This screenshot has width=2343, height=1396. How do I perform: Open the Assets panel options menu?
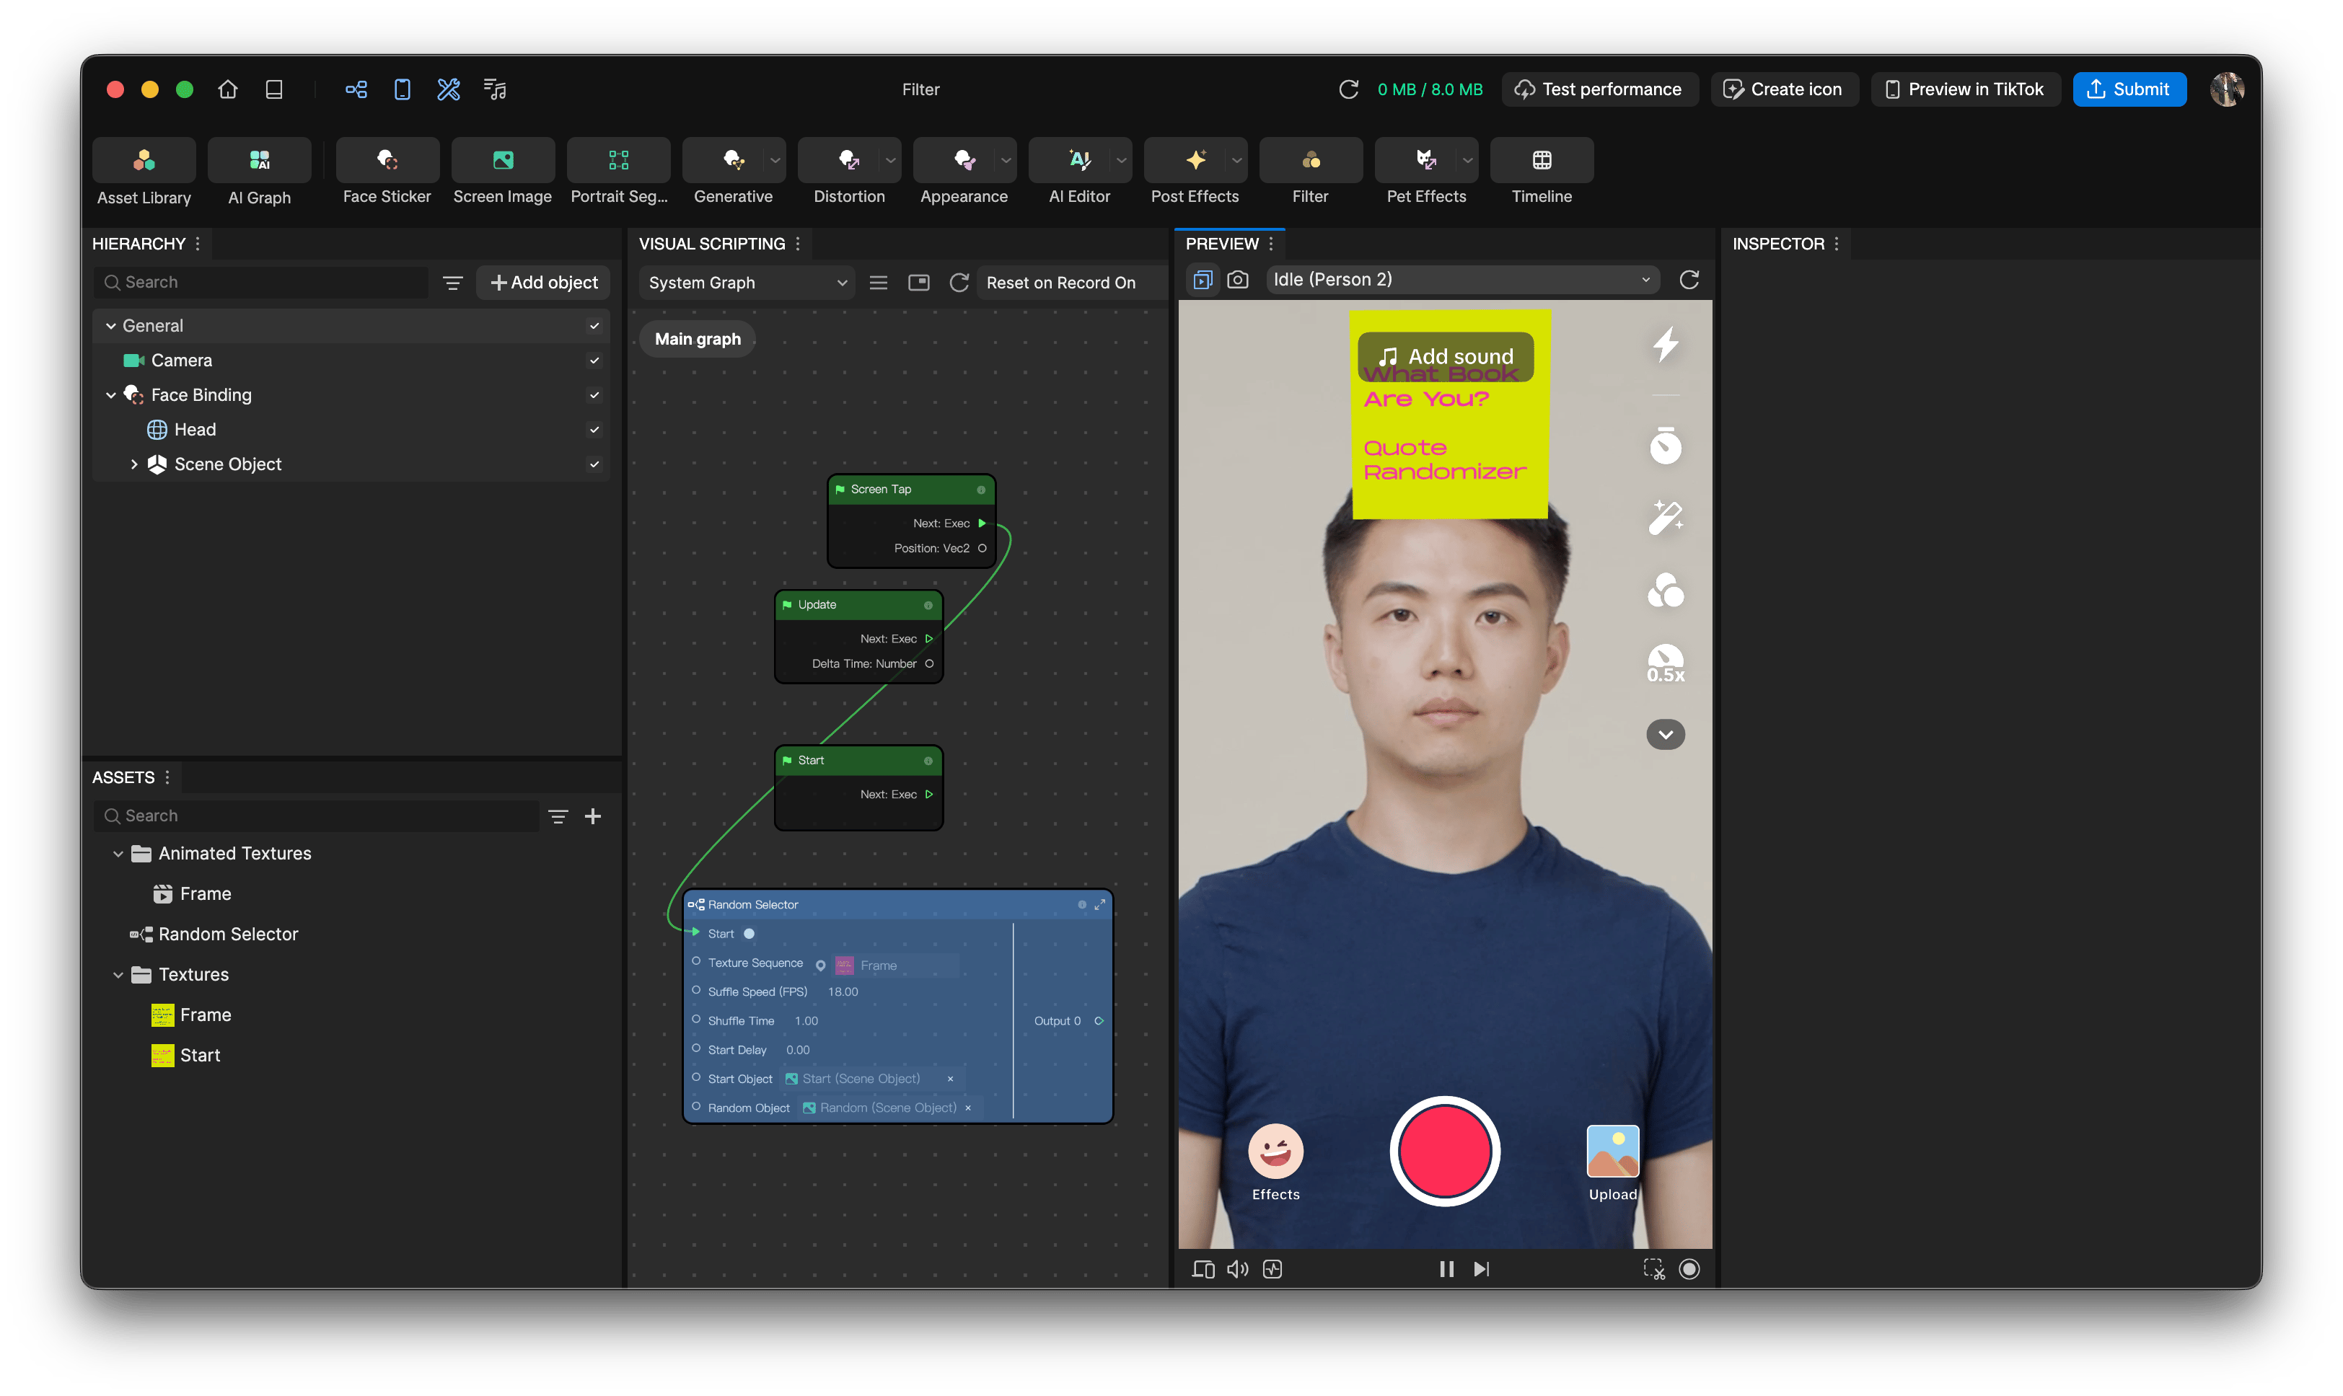tap(167, 777)
